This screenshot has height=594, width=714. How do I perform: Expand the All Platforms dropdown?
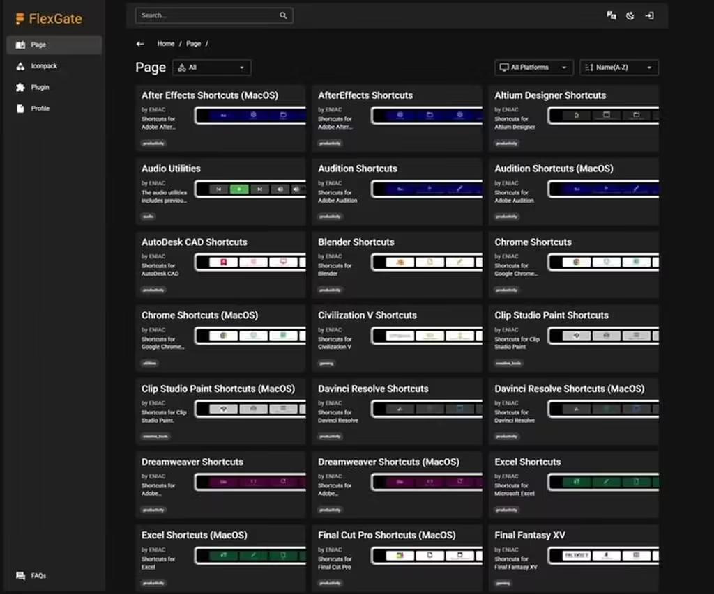click(534, 68)
